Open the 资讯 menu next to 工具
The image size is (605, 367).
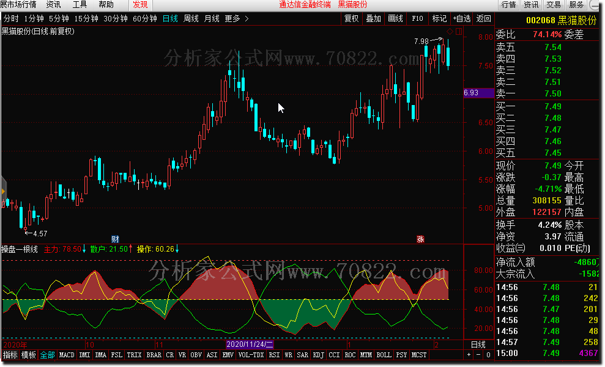pos(53,5)
